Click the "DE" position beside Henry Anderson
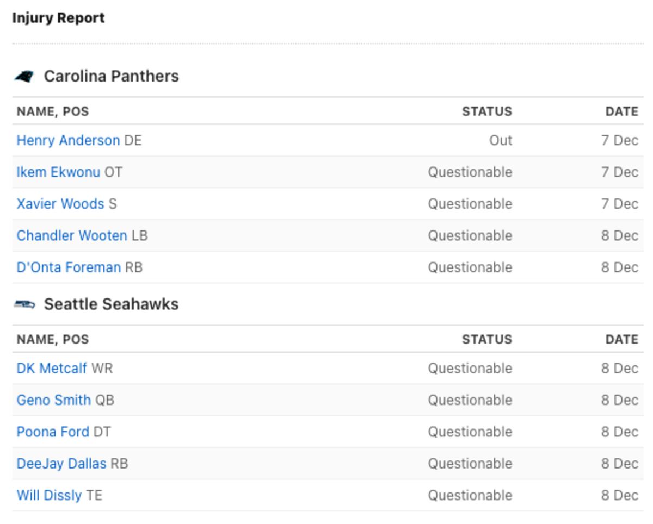653x524 pixels. click(x=133, y=140)
